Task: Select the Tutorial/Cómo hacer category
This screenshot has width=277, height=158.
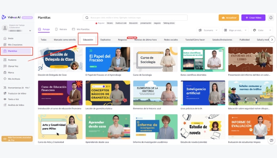Action: [195, 39]
